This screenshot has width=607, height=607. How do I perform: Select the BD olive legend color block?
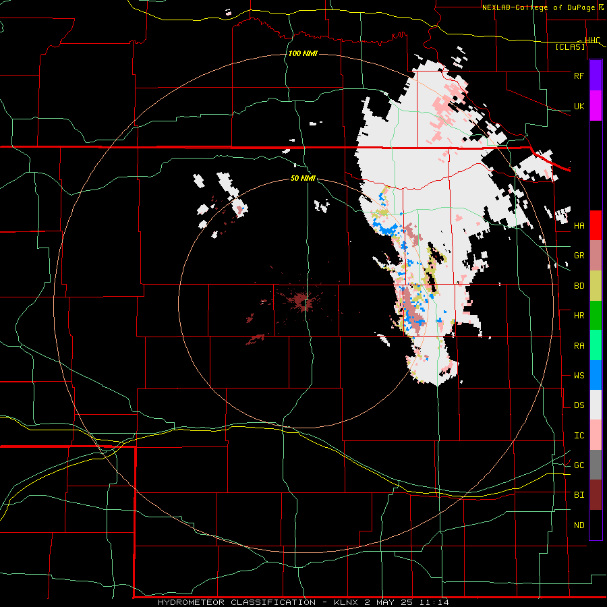point(596,286)
